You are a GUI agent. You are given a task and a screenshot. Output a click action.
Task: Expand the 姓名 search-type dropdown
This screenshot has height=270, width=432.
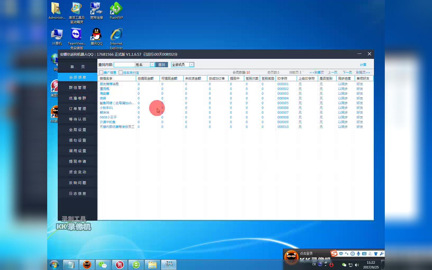click(152, 65)
